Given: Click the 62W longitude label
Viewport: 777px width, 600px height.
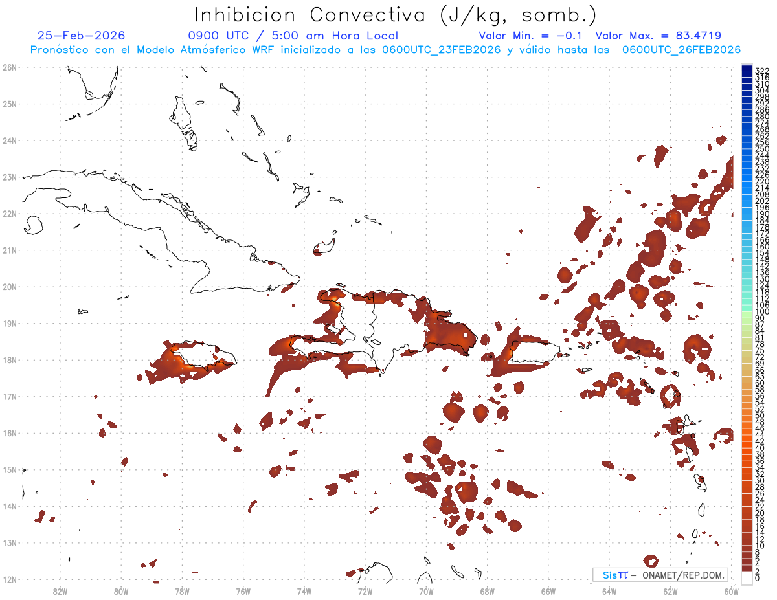Looking at the screenshot, I should tap(670, 591).
